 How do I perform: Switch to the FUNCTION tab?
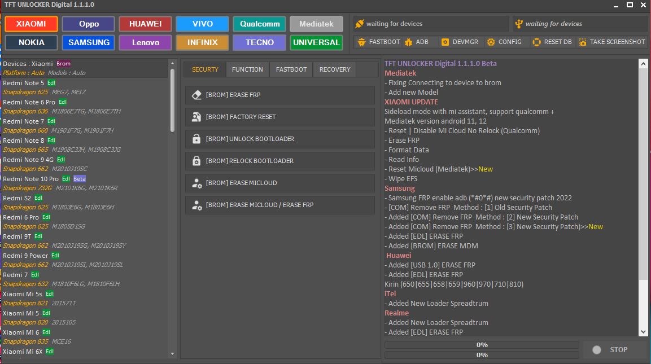247,69
